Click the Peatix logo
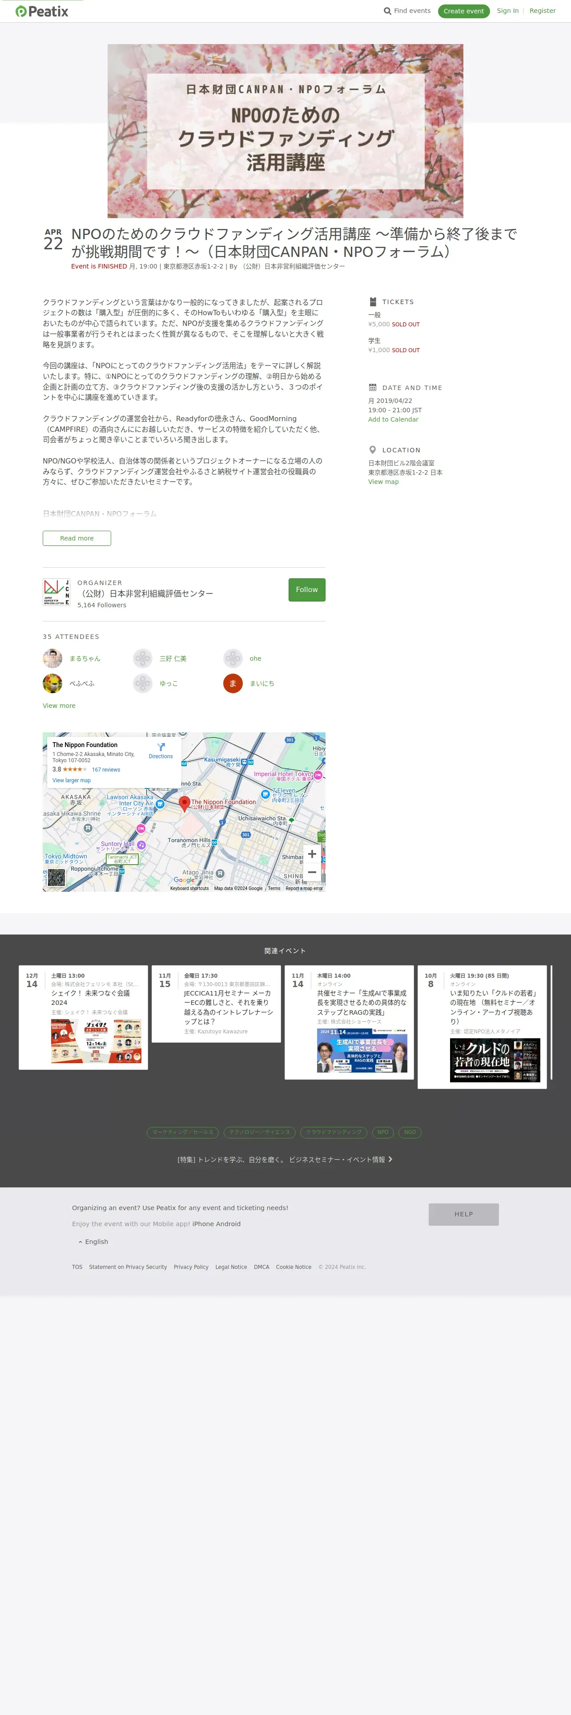Viewport: 571px width, 1715px height. coord(42,11)
